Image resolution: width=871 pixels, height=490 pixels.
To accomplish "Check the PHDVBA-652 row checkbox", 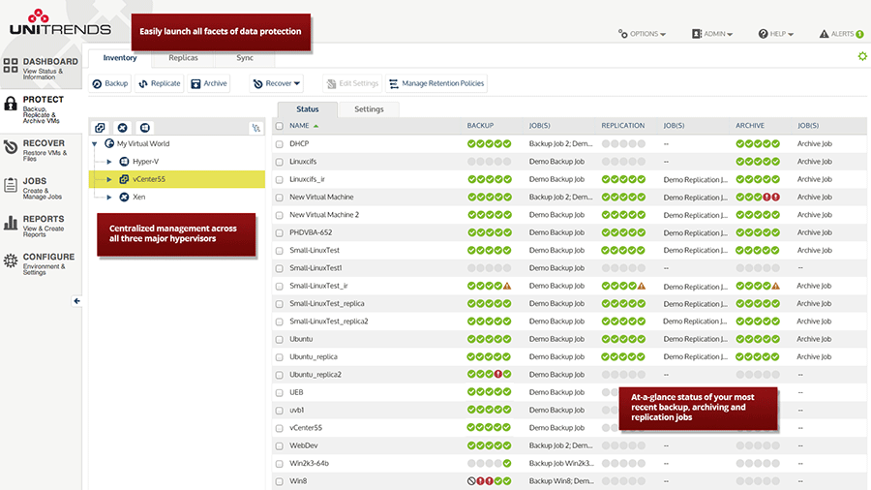I will [x=280, y=232].
